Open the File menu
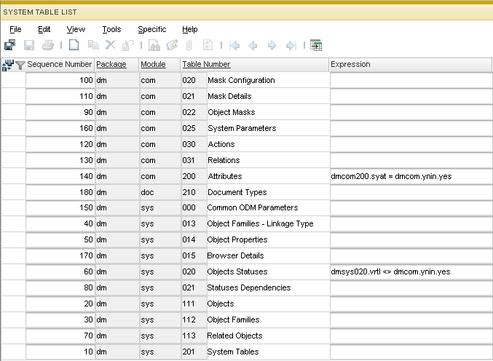This screenshot has width=493, height=361. point(15,29)
